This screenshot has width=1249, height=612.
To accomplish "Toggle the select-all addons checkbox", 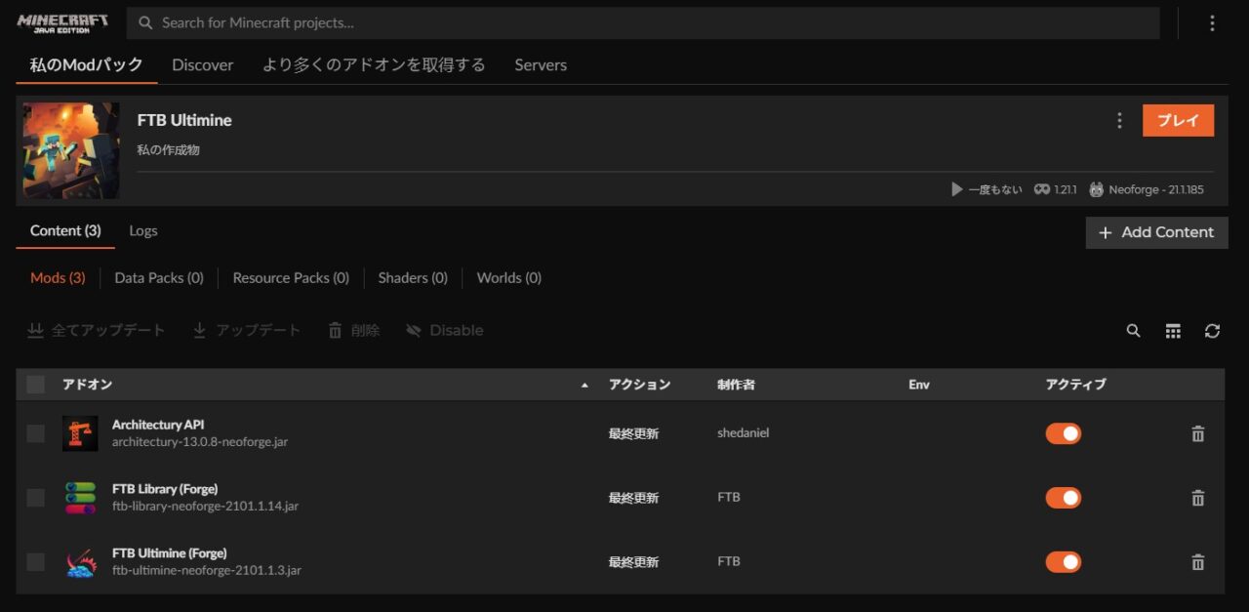I will coord(36,385).
